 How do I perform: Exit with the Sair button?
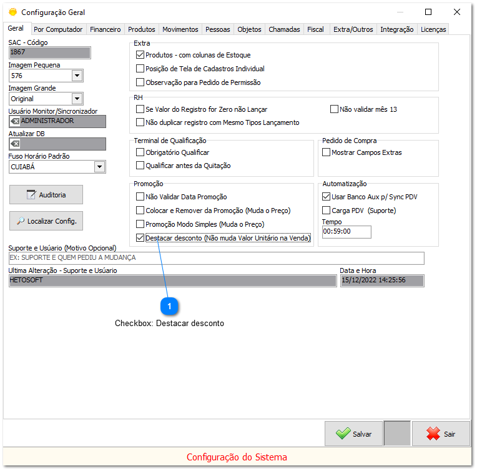[441, 434]
